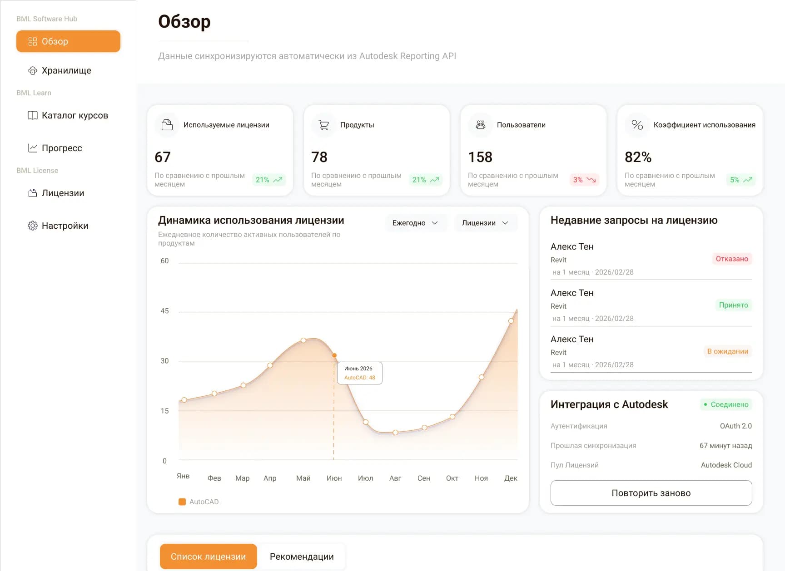Click the Отказано status badge
The image size is (785, 571).
pos(732,259)
